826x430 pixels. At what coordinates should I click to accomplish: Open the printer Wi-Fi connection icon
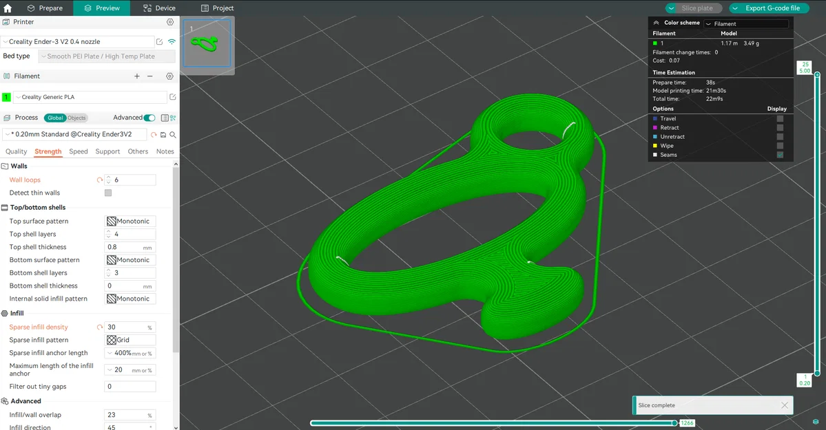tap(172, 41)
